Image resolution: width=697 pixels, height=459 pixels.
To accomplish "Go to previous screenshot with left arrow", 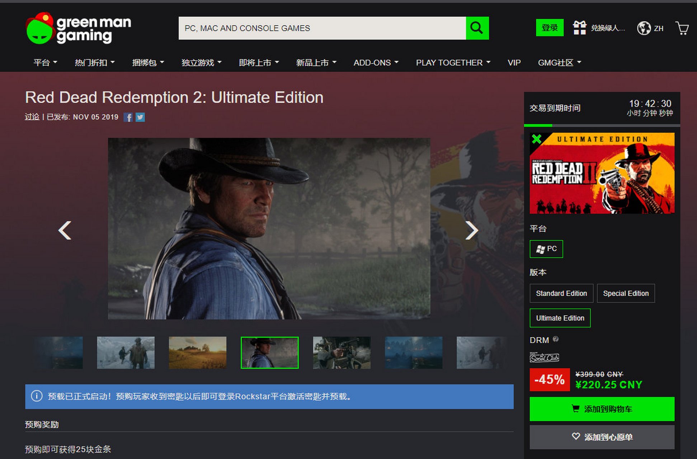I will [x=65, y=230].
